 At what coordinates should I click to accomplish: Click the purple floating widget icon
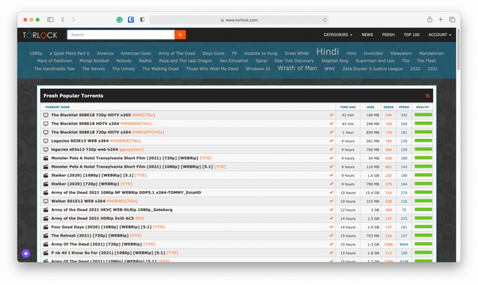(x=26, y=253)
